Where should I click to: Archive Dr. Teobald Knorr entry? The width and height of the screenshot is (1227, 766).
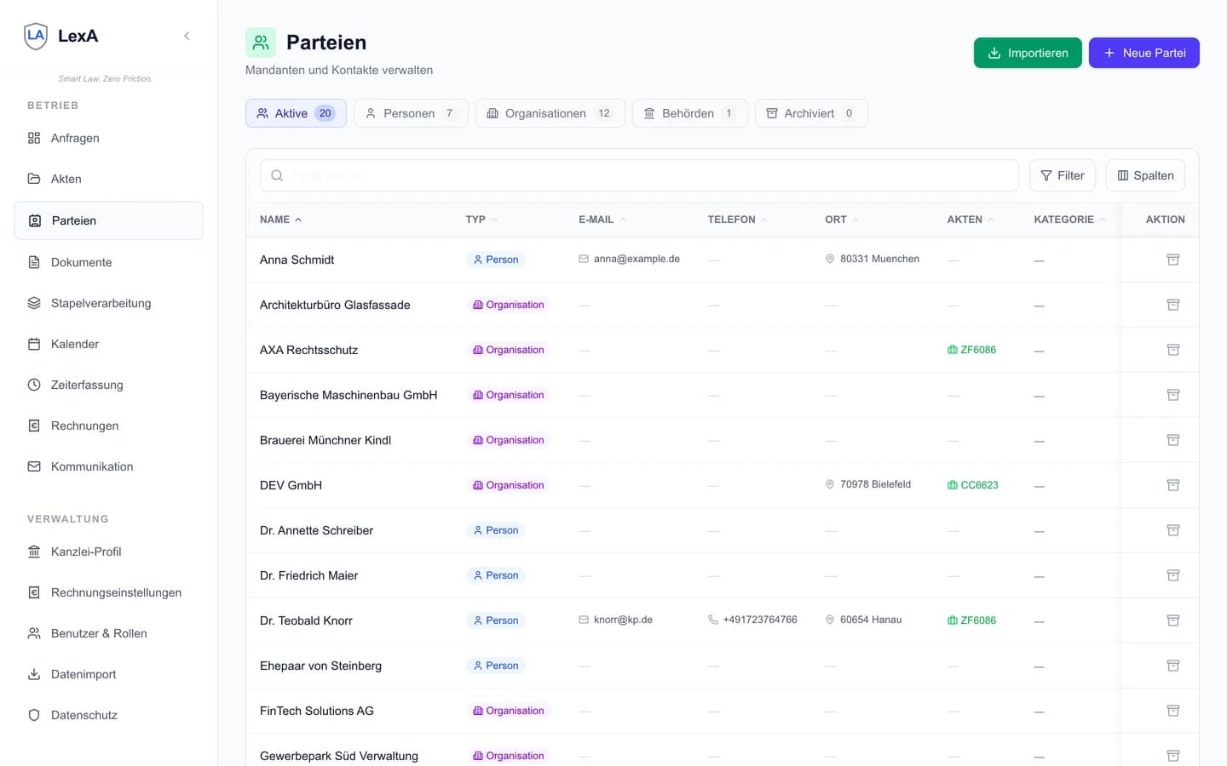[1172, 620]
